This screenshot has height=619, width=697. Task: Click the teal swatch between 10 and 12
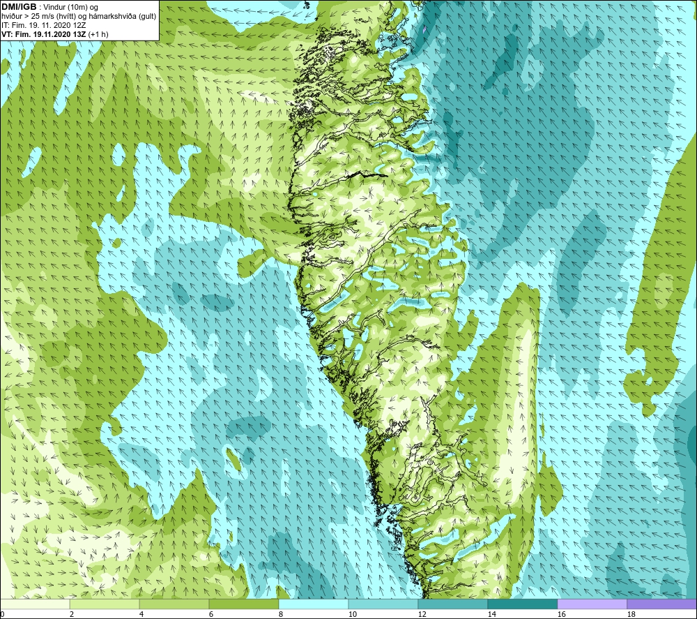[383, 604]
